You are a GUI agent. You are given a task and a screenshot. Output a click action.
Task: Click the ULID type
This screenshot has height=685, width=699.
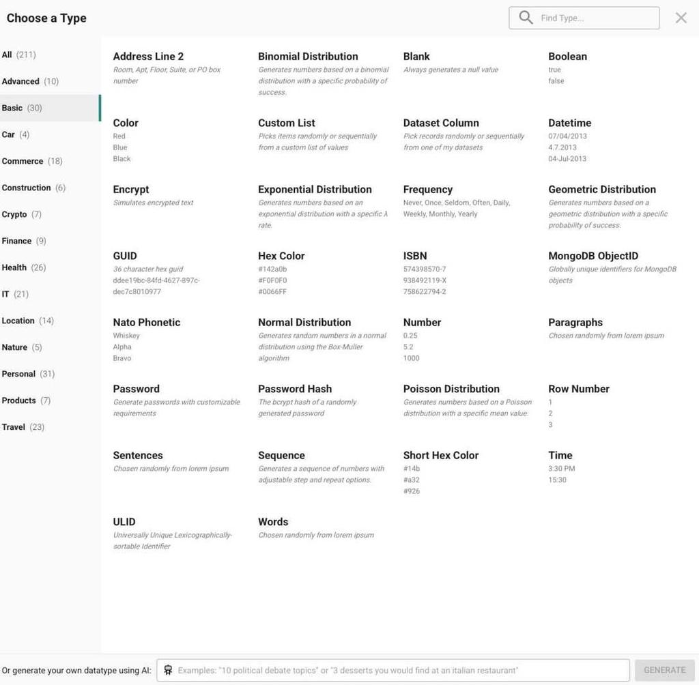124,521
